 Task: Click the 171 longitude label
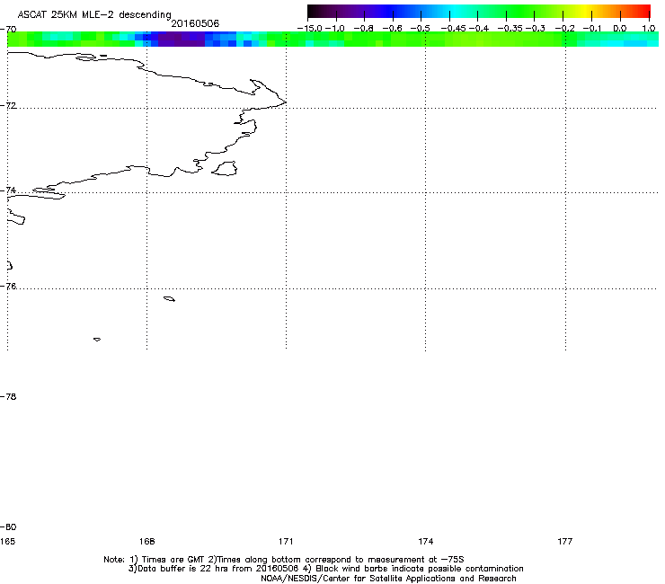click(x=286, y=541)
